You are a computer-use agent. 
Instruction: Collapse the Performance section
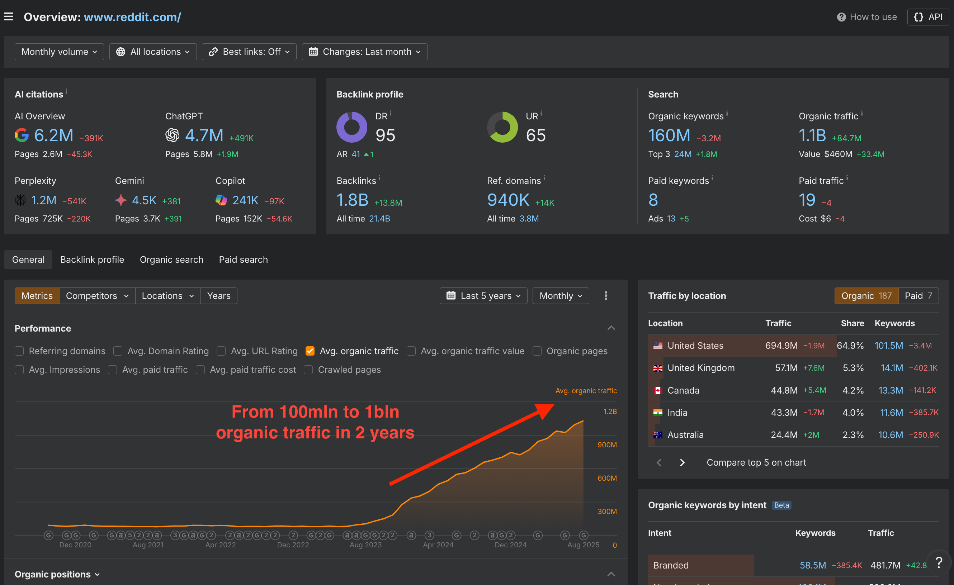click(x=611, y=328)
